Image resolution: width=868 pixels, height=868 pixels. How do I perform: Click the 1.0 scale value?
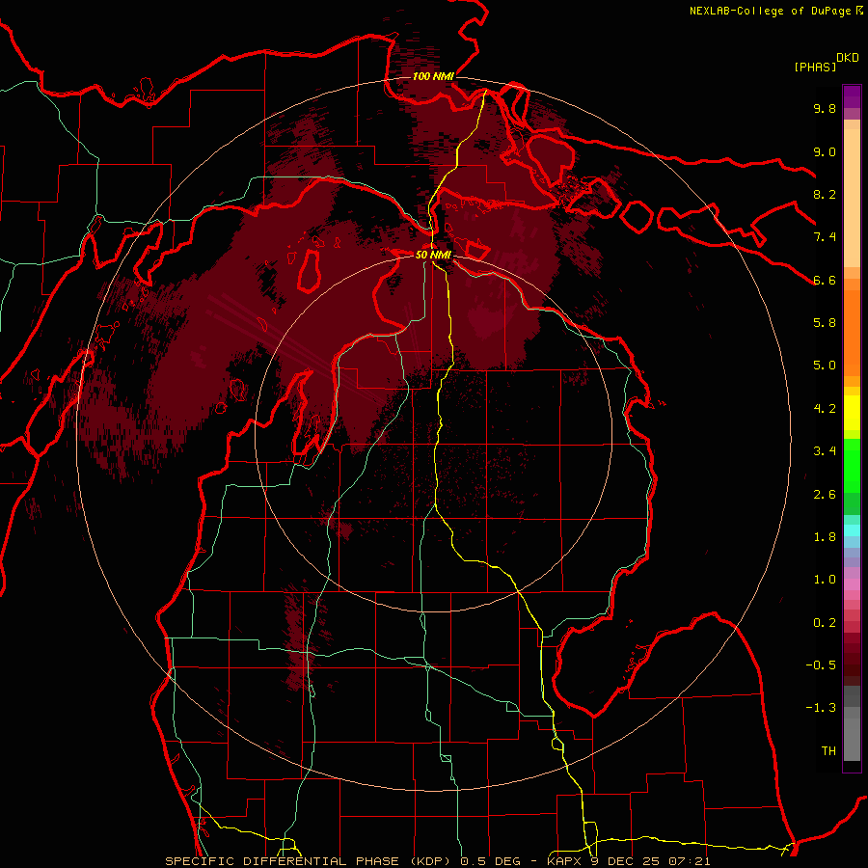click(x=825, y=580)
